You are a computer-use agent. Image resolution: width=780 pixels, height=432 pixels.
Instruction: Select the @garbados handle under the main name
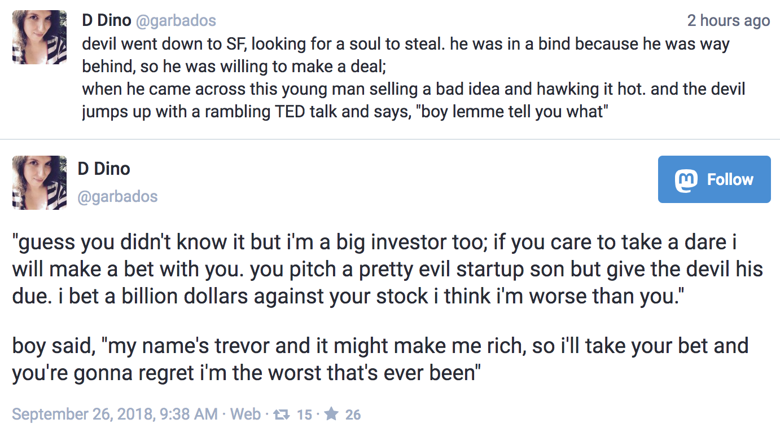point(117,196)
